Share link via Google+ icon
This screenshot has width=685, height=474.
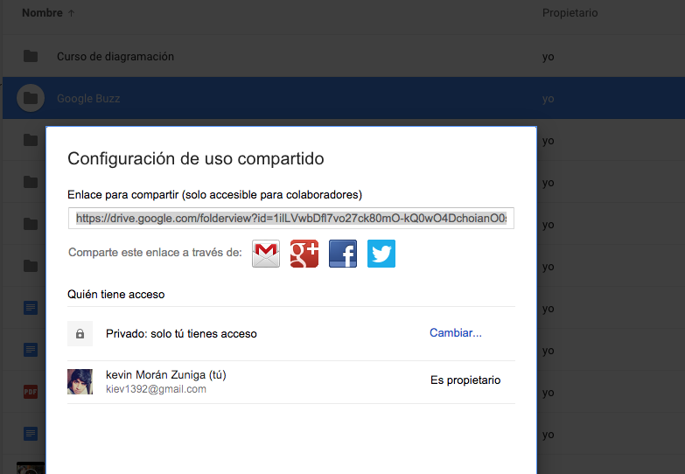[x=304, y=254]
